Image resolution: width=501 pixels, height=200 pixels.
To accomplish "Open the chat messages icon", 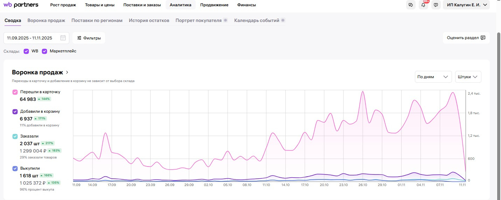I will (x=411, y=5).
